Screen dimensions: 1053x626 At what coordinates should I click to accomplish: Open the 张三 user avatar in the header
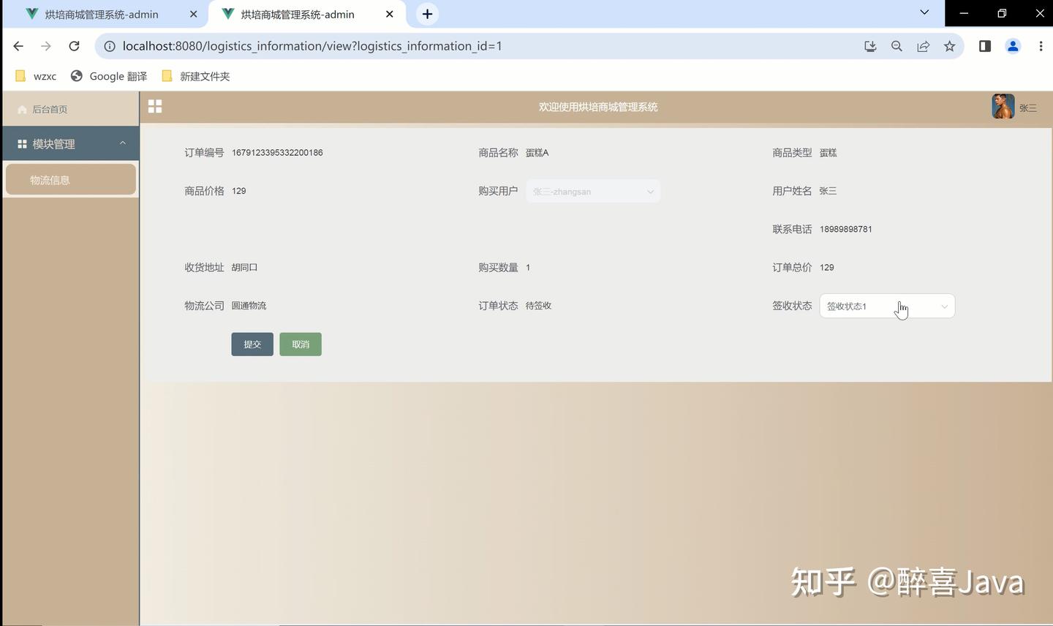(x=1003, y=106)
